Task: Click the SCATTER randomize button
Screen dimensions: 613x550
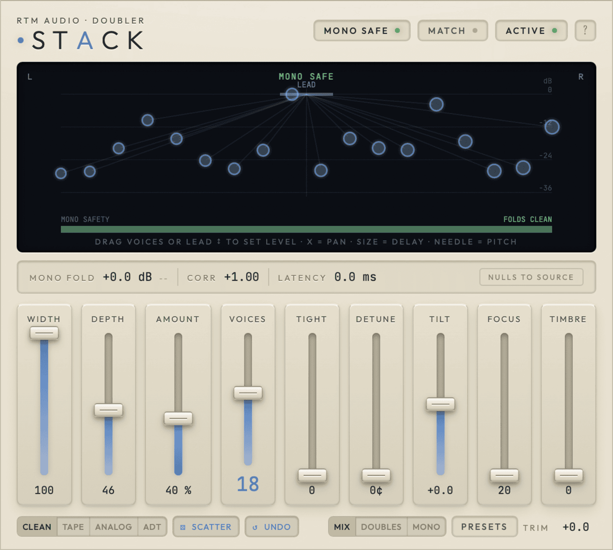Action: tap(206, 527)
